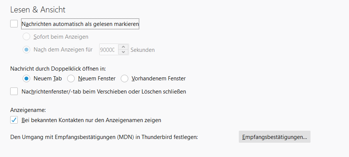Click the 'Sekunden' label text
The height and width of the screenshot is (157, 349).
coord(142,50)
